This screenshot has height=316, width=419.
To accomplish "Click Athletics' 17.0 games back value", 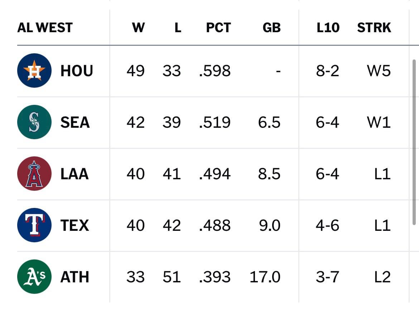I will (x=265, y=277).
